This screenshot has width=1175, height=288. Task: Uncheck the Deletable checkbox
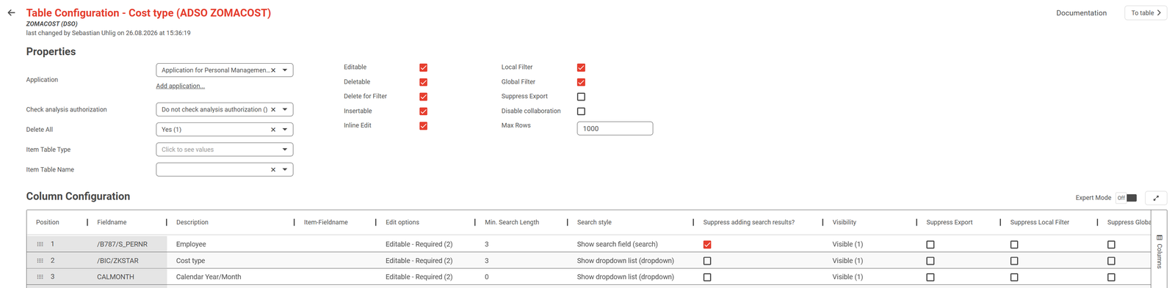click(x=424, y=82)
